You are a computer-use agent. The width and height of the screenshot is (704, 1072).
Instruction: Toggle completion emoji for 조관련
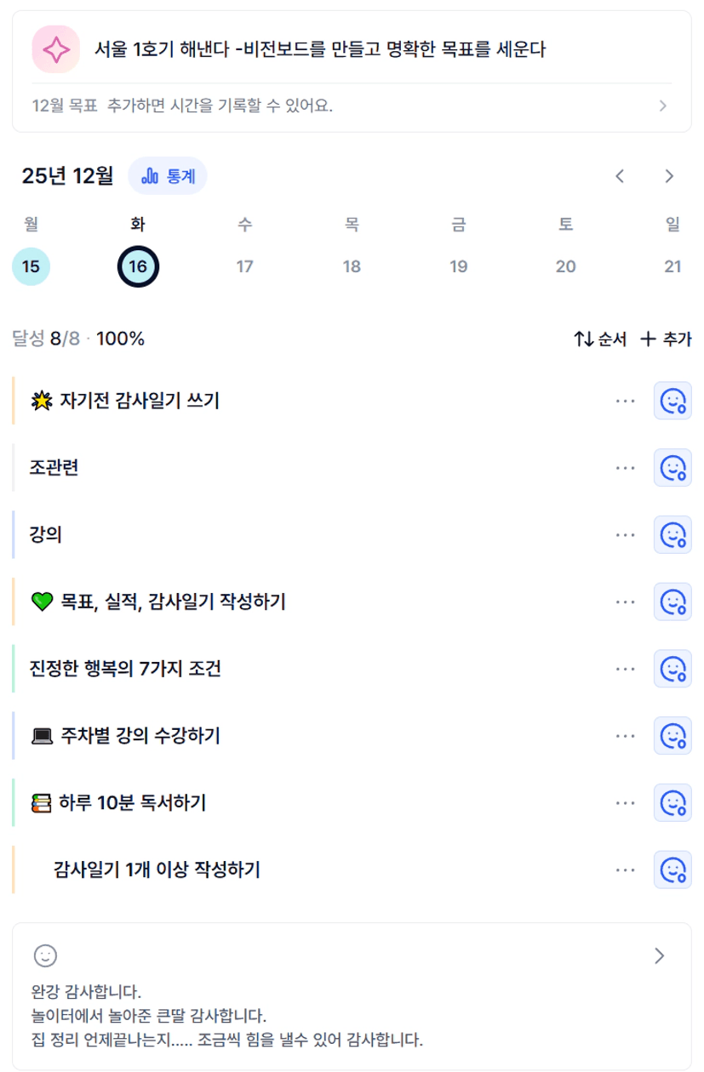673,467
